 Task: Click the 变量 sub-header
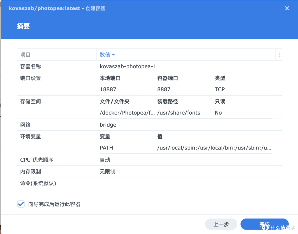pyautogui.click(x=105, y=136)
